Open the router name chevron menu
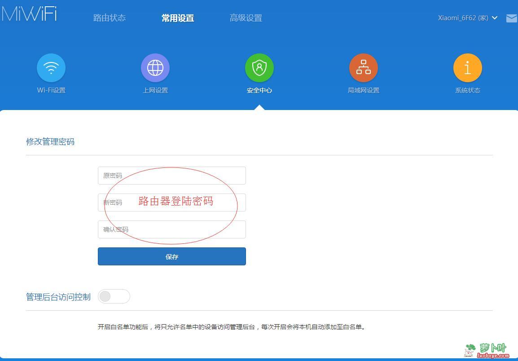The height and width of the screenshot is (361, 518). point(494,18)
